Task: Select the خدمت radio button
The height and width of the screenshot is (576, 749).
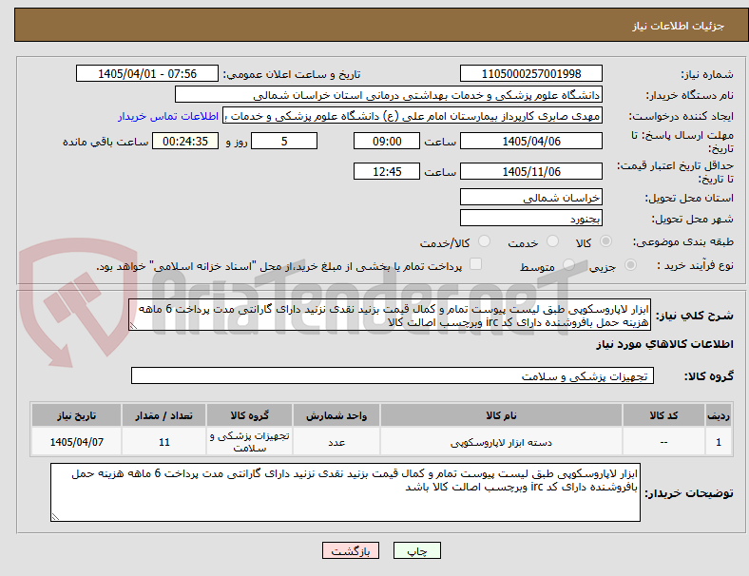Action: pyautogui.click(x=552, y=241)
